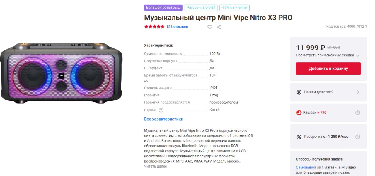Click the ruble coin icon near Нашли дешевле
The height and width of the screenshot is (176, 375).
(299, 92)
